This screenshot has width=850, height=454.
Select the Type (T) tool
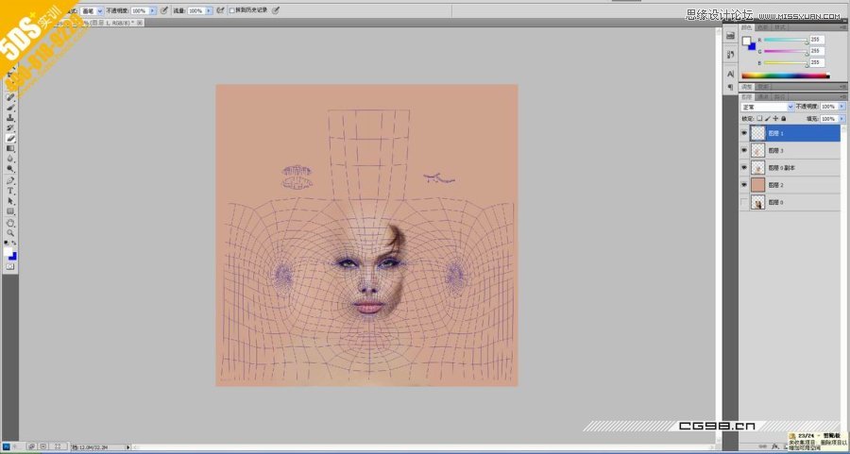[x=10, y=191]
